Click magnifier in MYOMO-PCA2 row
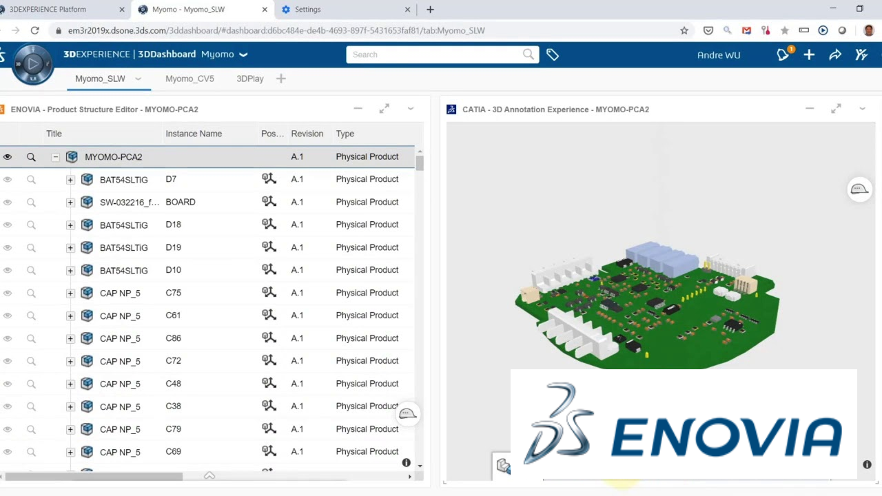The height and width of the screenshot is (496, 882). pyautogui.click(x=31, y=157)
